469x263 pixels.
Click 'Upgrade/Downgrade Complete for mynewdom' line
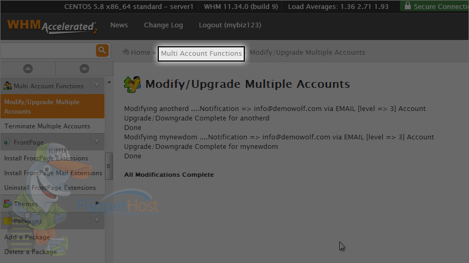(201, 146)
